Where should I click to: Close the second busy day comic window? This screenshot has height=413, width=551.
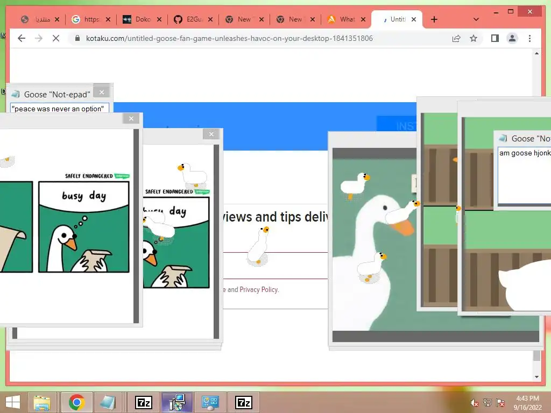point(211,134)
